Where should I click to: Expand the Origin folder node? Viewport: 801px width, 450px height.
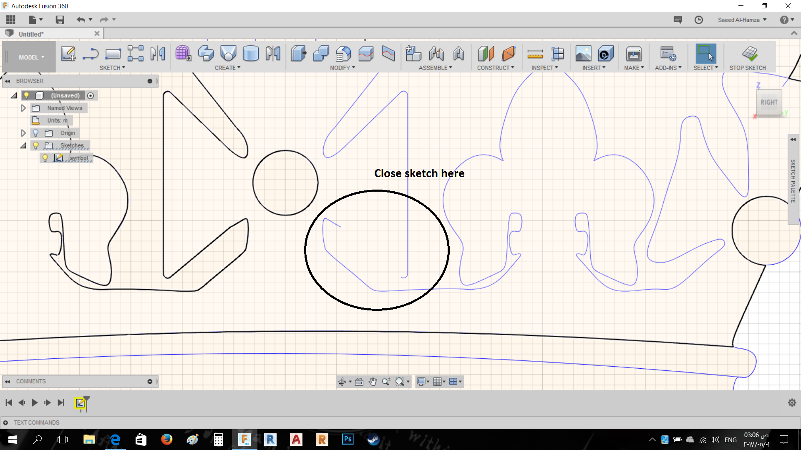(23, 133)
